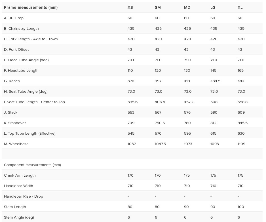This screenshot has height=222, width=266.
Task: Click the 'K. Standover' row label
Action: click(x=15, y=123)
